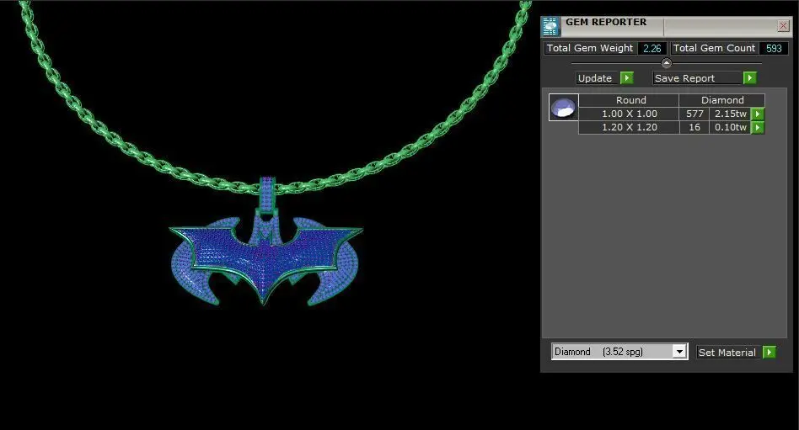Click the Total Gem Count value 593
799x430 pixels.
click(x=774, y=48)
